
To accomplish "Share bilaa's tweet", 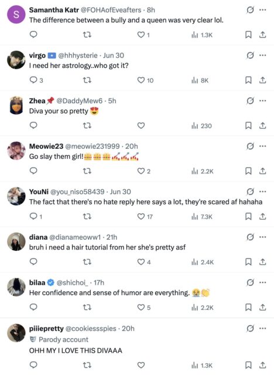I will tap(262, 307).
